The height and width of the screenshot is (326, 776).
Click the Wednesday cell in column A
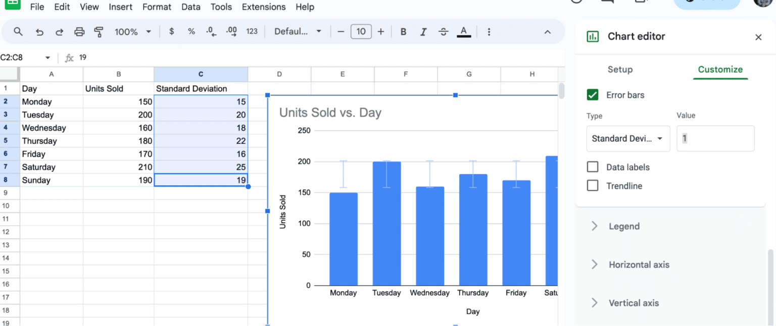click(52, 128)
